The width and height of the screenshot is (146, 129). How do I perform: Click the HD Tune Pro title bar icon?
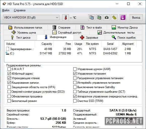[x=4, y=4]
